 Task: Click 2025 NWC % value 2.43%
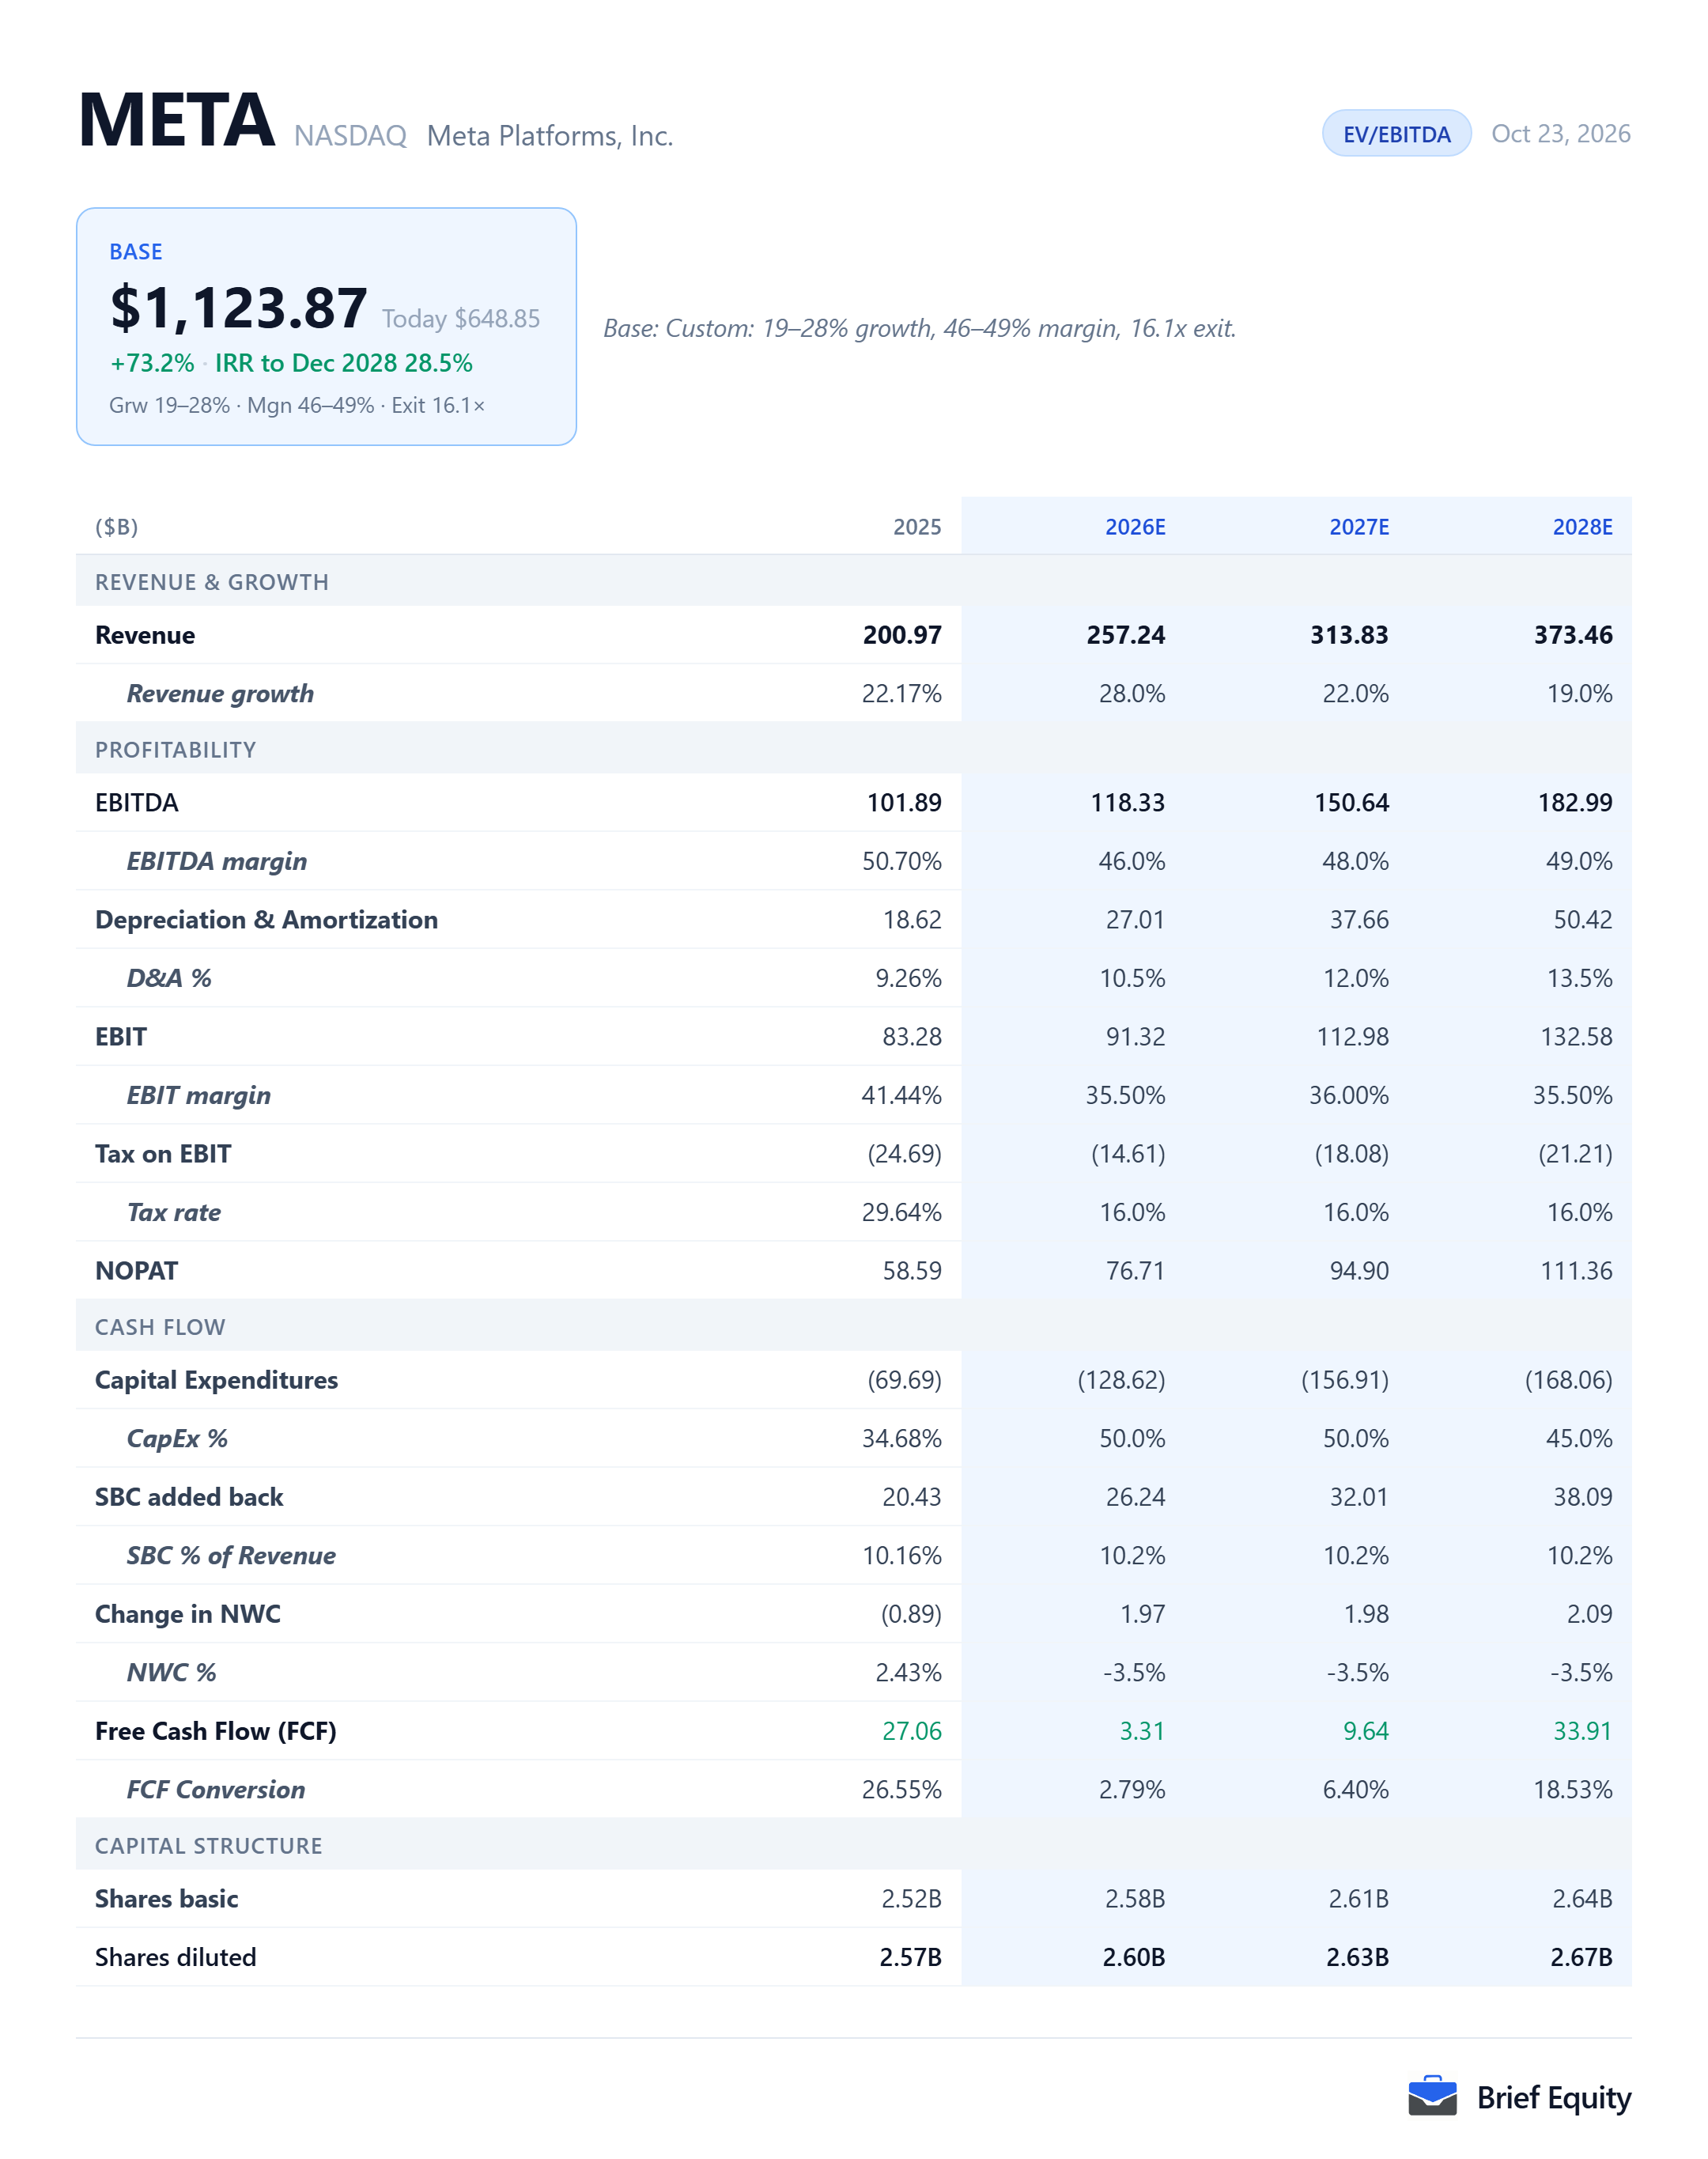pyautogui.click(x=909, y=1673)
